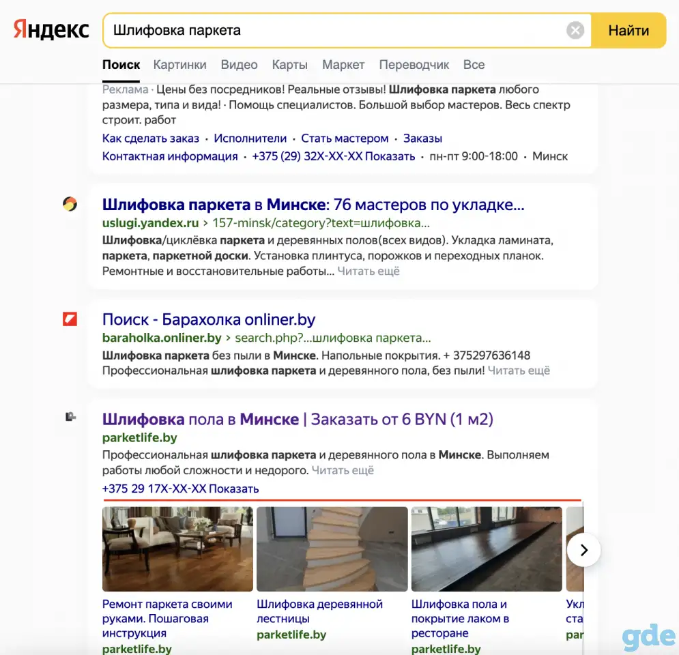The image size is (679, 655).
Task: Open the Стать мастером link
Action: (x=345, y=139)
